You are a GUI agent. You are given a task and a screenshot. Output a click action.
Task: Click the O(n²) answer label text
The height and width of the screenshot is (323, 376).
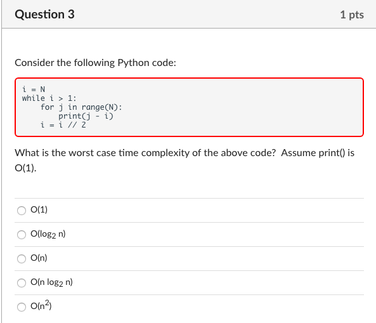pos(41,305)
